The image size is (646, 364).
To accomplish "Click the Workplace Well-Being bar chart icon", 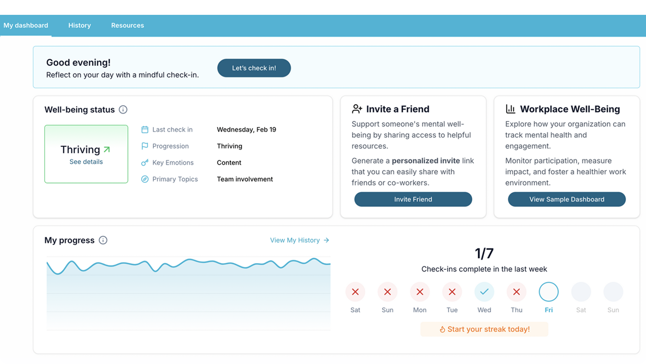I will pos(511,109).
